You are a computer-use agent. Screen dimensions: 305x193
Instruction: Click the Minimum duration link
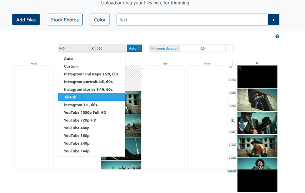tap(164, 48)
